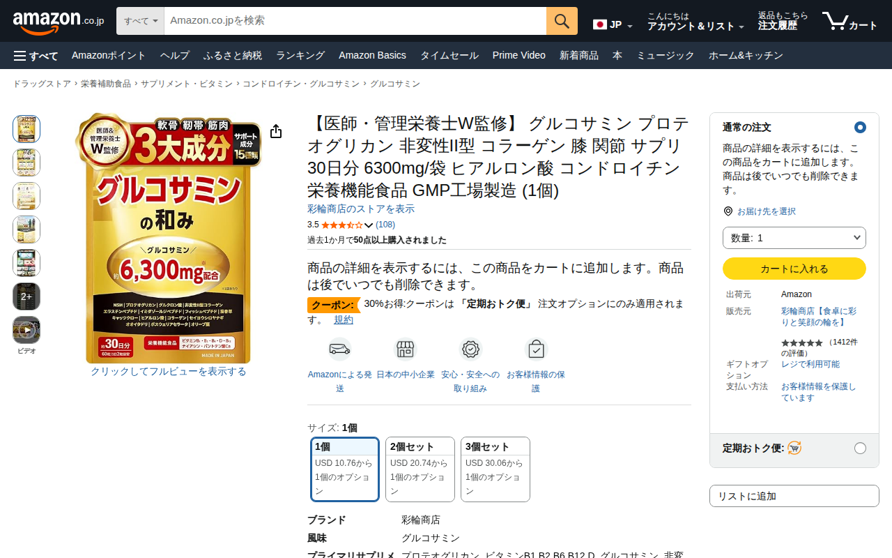Screen dimensions: 892x558
Task: Select the 通常の注文 radio button
Action: (x=860, y=127)
